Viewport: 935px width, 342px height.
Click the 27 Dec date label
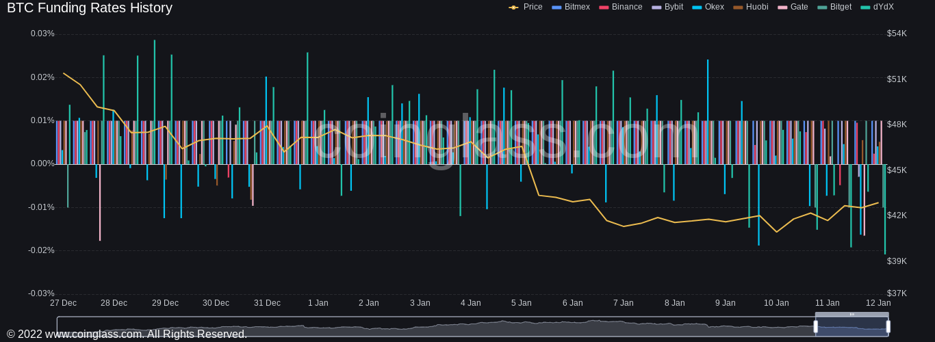[x=63, y=303]
